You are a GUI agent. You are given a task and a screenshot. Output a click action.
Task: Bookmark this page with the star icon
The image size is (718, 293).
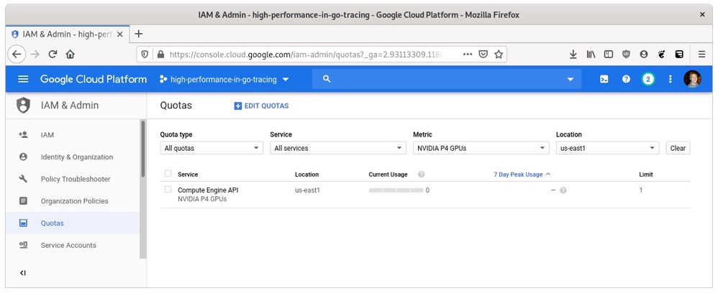[x=499, y=55]
